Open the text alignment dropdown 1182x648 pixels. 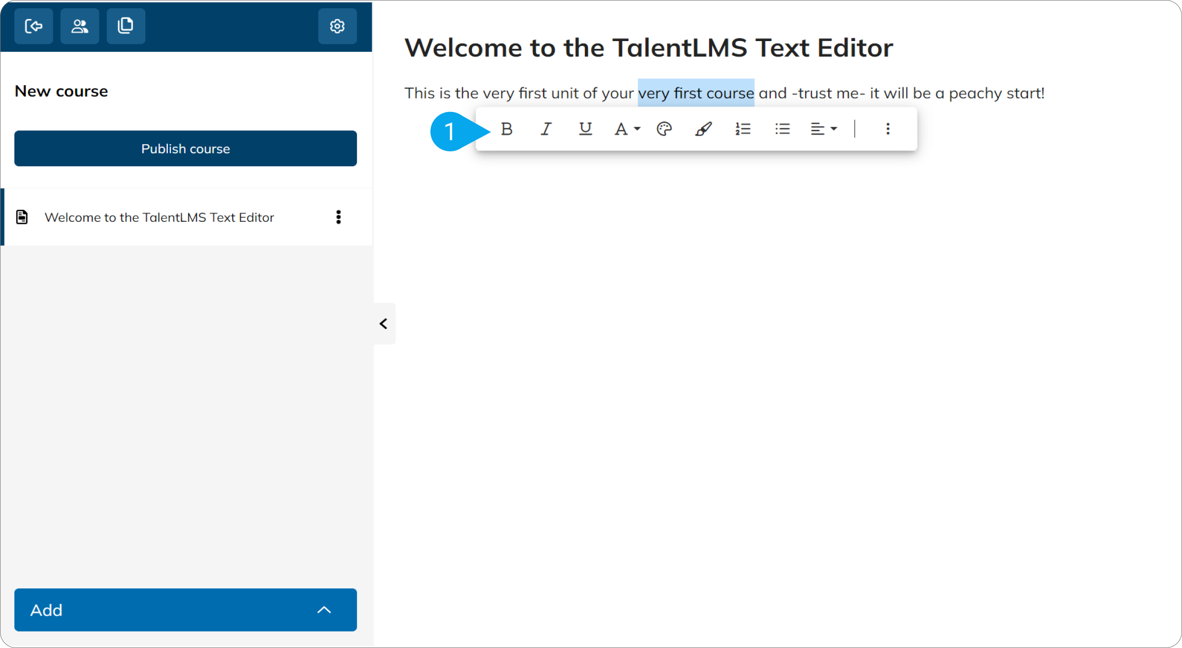pos(823,128)
